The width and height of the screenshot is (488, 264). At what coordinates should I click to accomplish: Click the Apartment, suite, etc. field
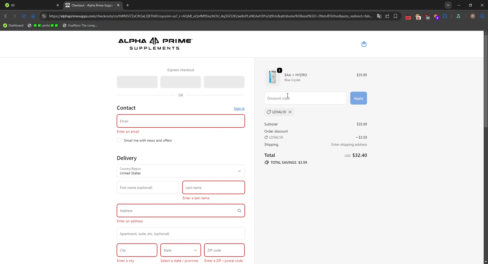tap(181, 234)
